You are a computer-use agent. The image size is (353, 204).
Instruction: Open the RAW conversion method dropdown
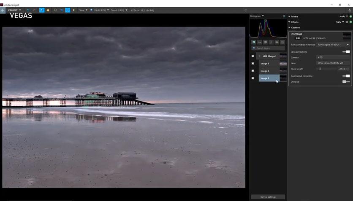(333, 45)
